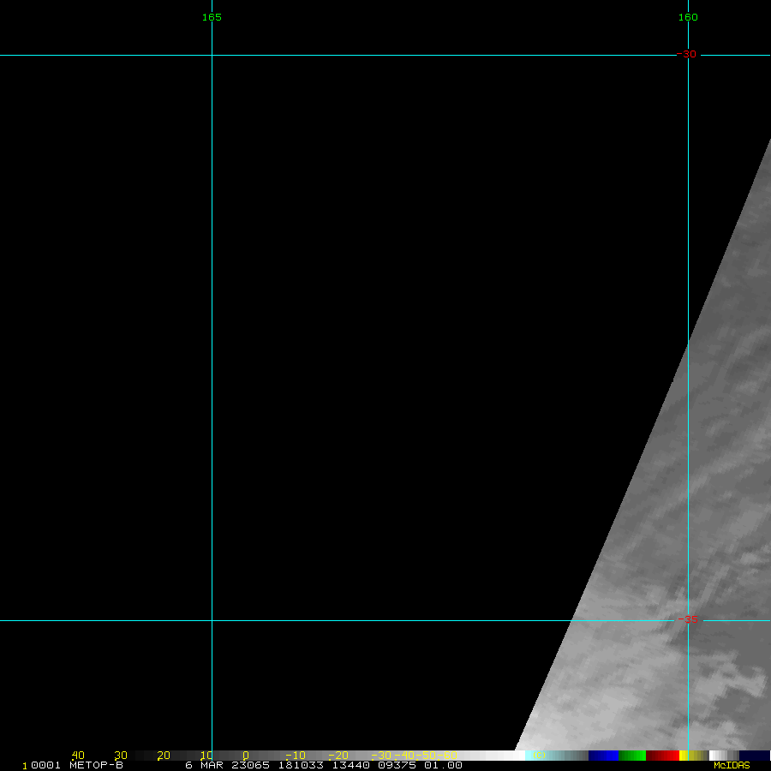The width and height of the screenshot is (771, 771).
Task: Click intersection of 165 longitude and -35 latitude
Action: (x=212, y=620)
